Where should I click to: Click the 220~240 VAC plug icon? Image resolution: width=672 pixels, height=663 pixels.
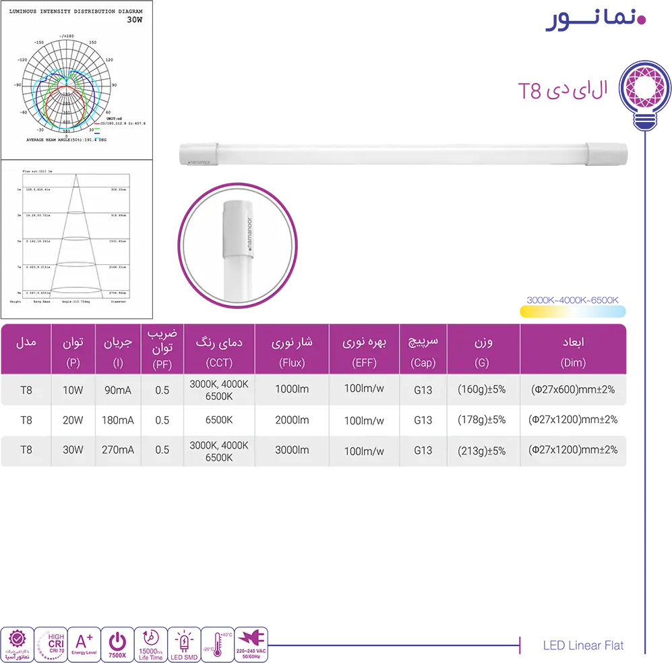(x=251, y=644)
